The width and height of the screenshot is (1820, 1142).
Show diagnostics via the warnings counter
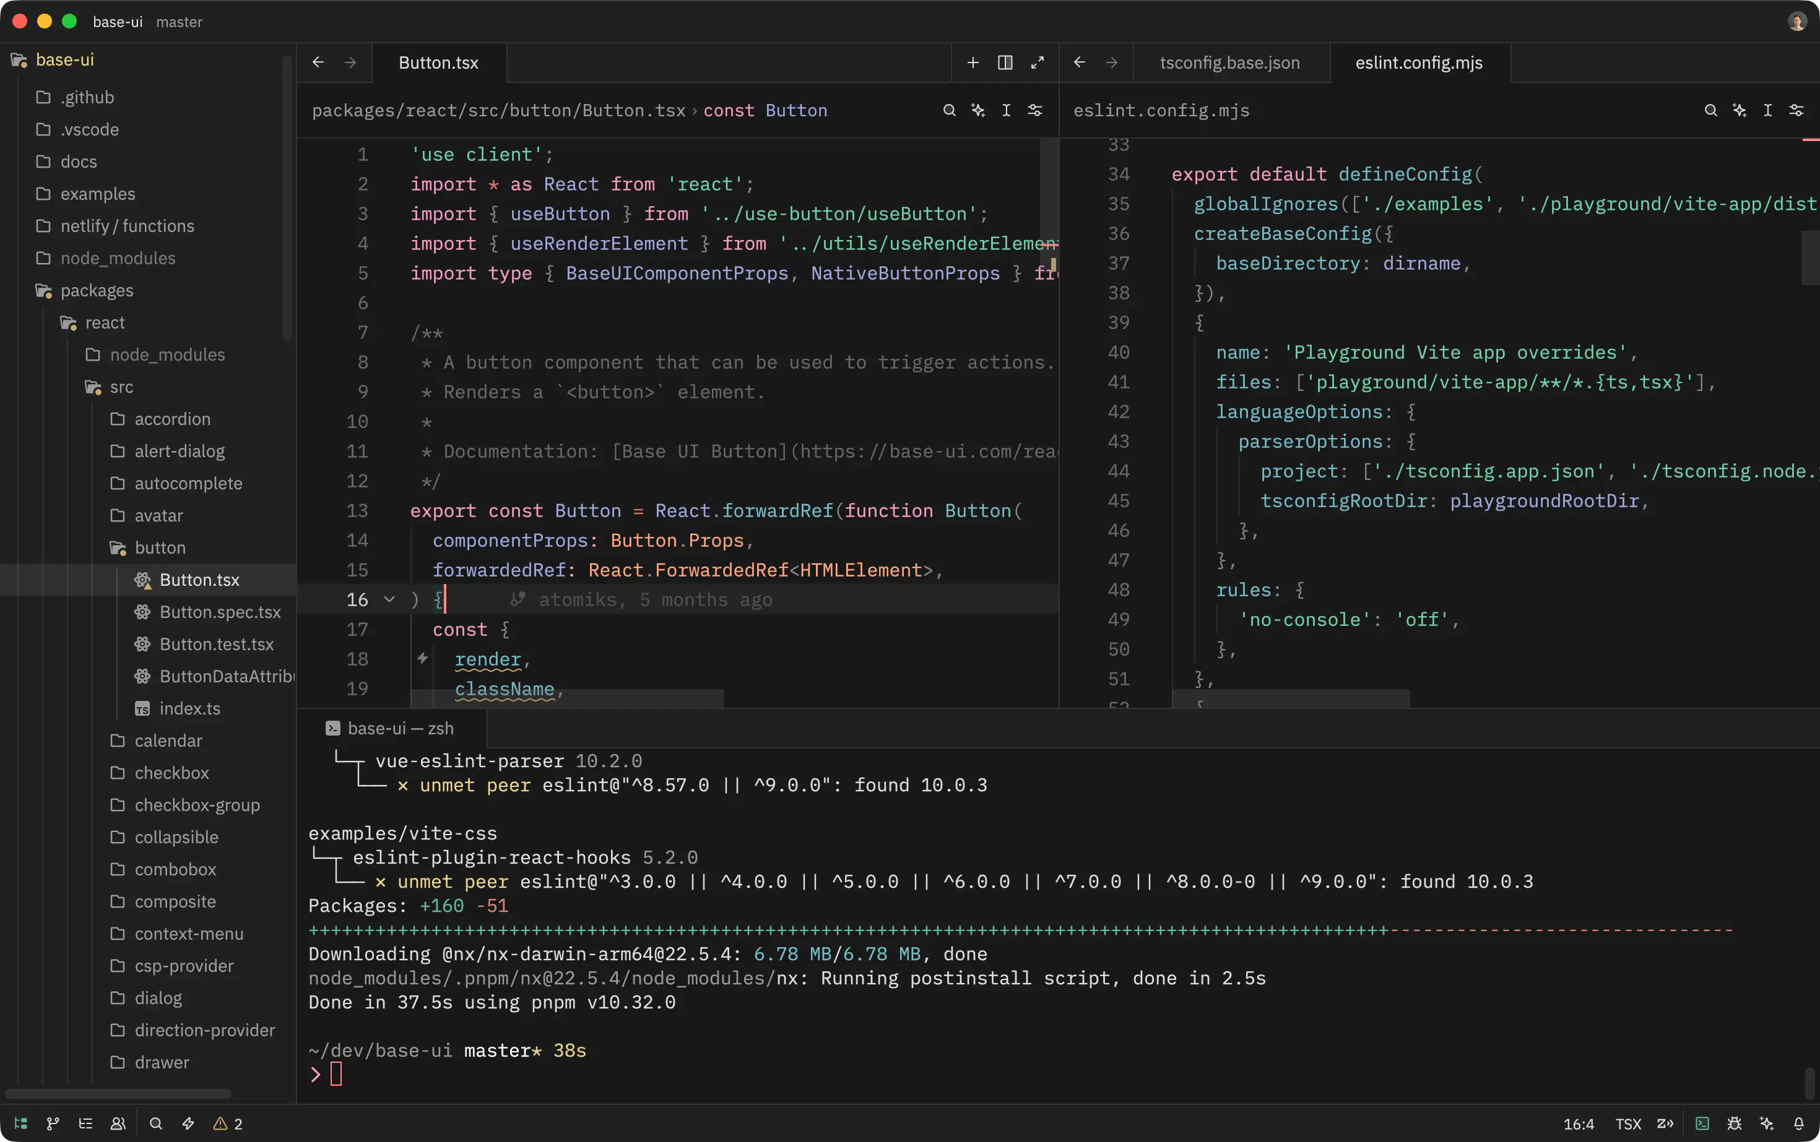[x=227, y=1123]
